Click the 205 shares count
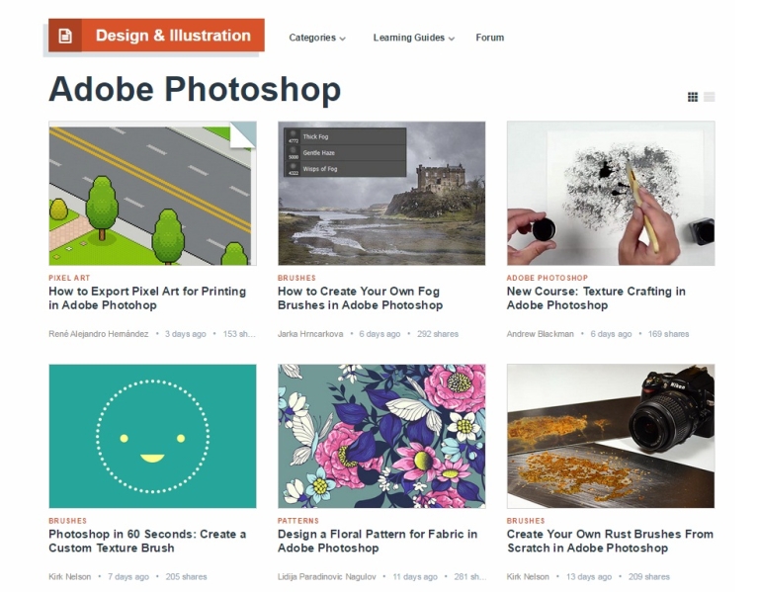Viewport: 759px width, 592px height. [187, 577]
